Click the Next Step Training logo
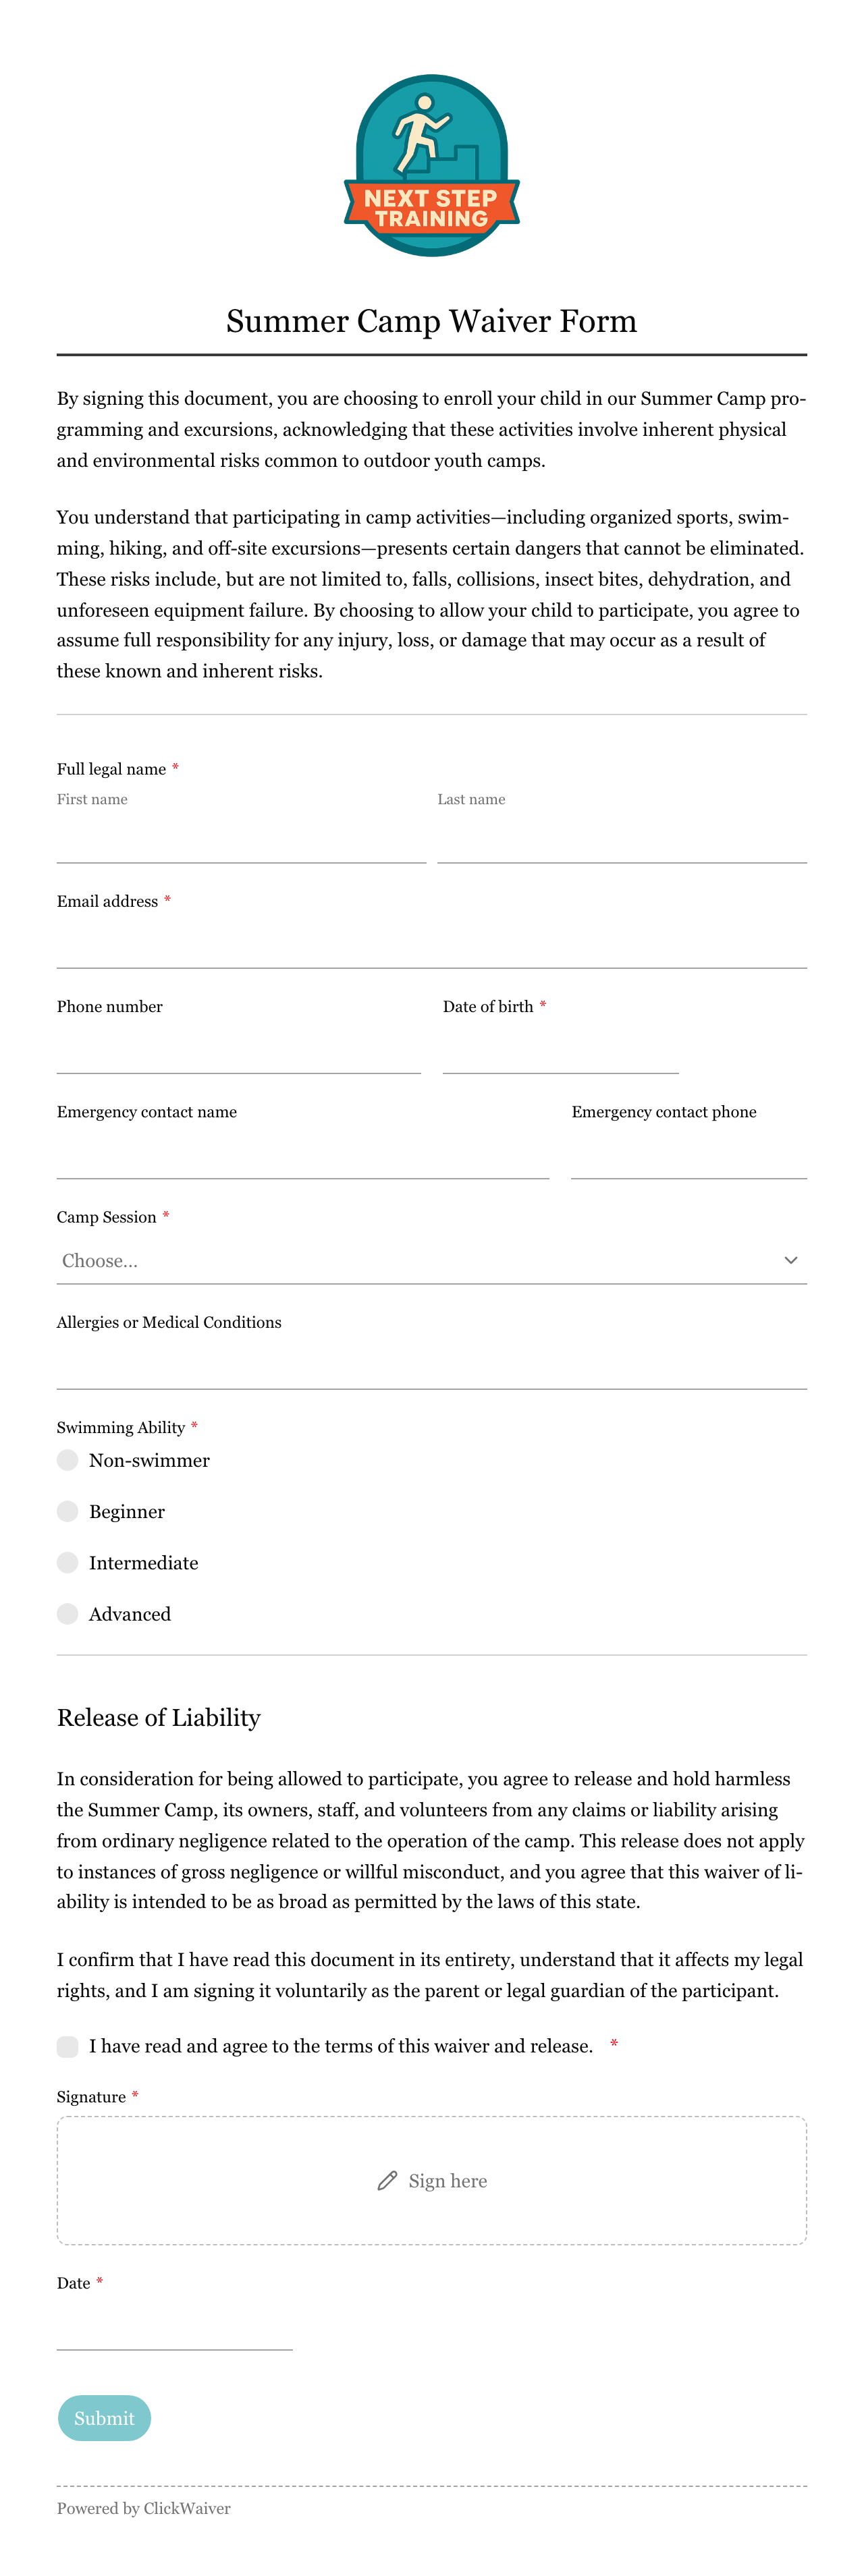This screenshot has width=864, height=2576. click(x=432, y=165)
